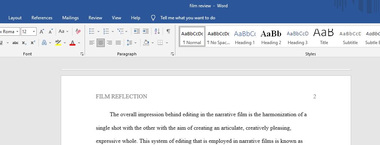Decrease indent of the paragraph

click(137, 31)
